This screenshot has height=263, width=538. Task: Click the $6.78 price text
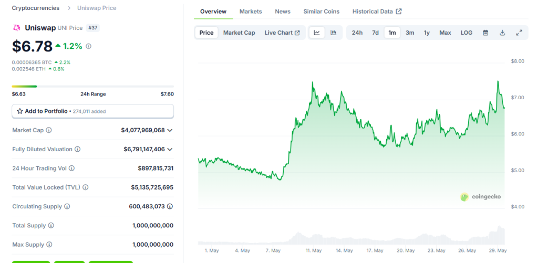click(x=32, y=46)
